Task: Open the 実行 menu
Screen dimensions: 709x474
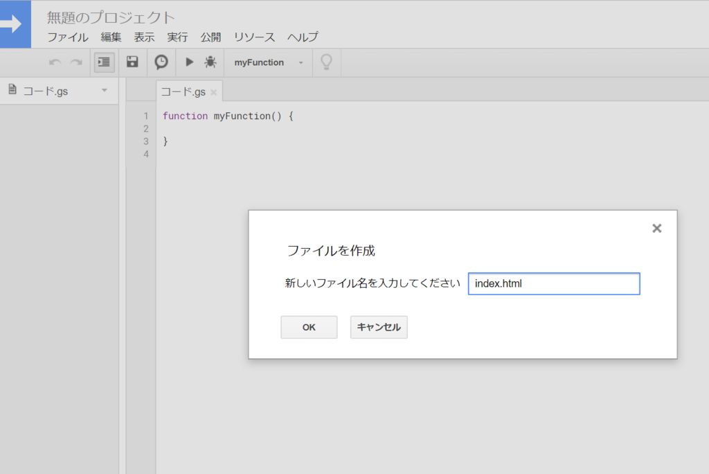Action: point(177,37)
